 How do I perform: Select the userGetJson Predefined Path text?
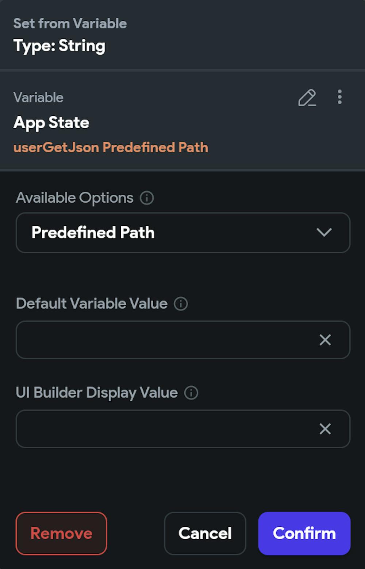111,148
